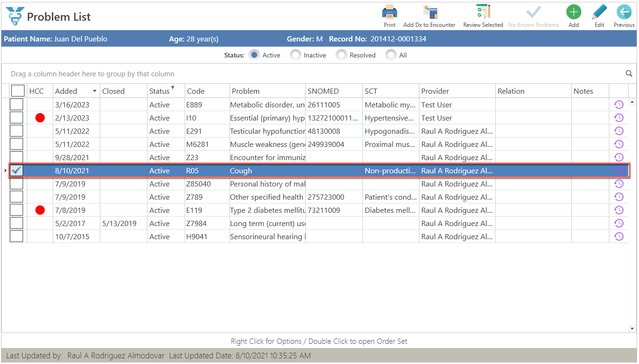Click SCT cell Patient's cond...
Viewport: 639px width, 364px height.
(391, 197)
